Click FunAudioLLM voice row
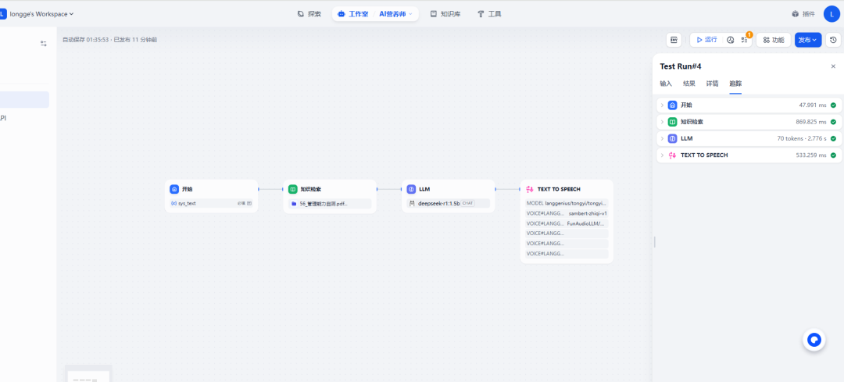This screenshot has height=382, width=844. point(567,223)
